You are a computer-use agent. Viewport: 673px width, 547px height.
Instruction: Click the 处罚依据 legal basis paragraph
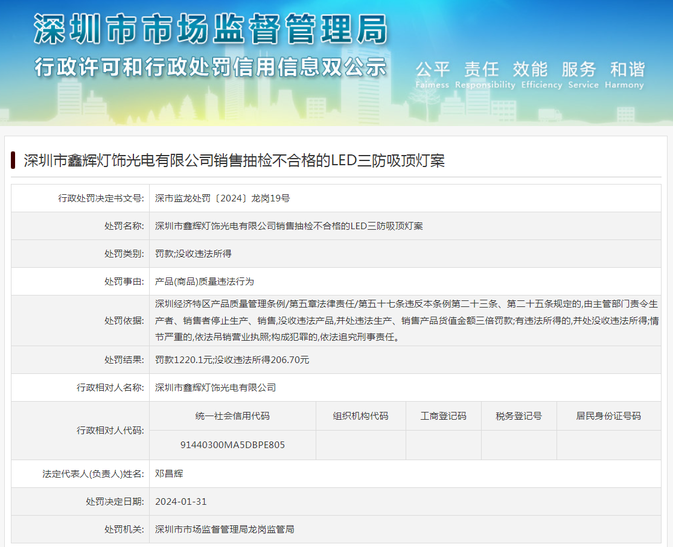(x=407, y=320)
